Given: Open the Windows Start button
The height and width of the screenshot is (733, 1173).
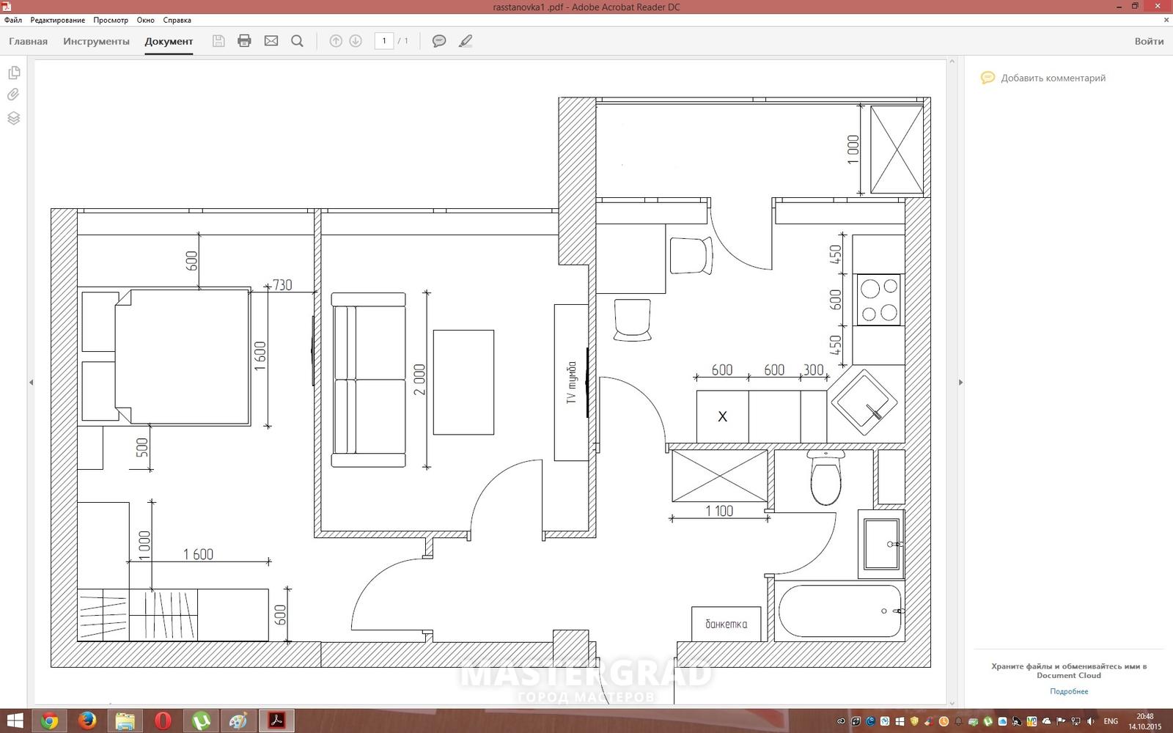Looking at the screenshot, I should [14, 721].
